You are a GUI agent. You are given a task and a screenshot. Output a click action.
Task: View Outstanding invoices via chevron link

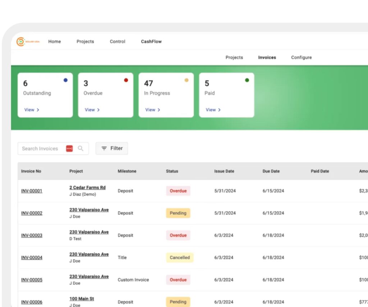[x=32, y=110]
